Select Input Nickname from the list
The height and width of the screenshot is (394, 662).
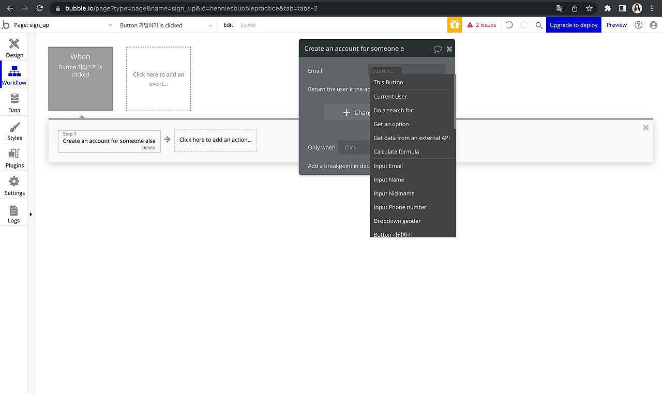pos(413,193)
